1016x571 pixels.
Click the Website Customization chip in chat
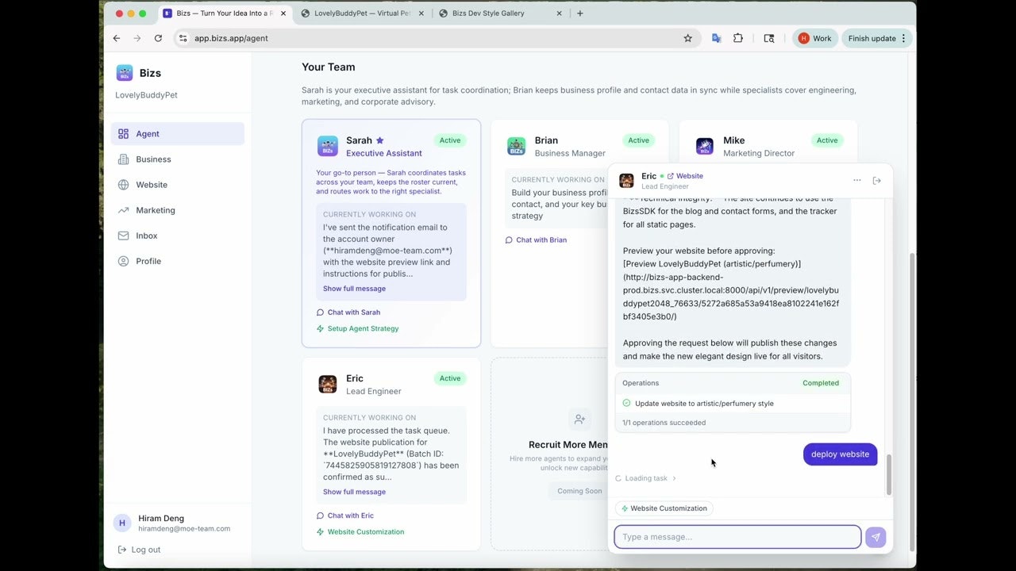tap(664, 508)
